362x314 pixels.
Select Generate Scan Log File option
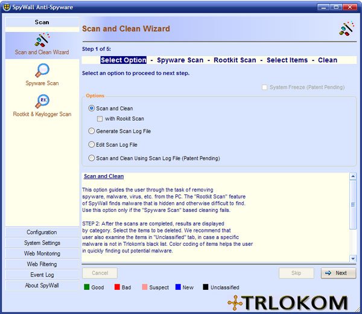click(x=92, y=131)
